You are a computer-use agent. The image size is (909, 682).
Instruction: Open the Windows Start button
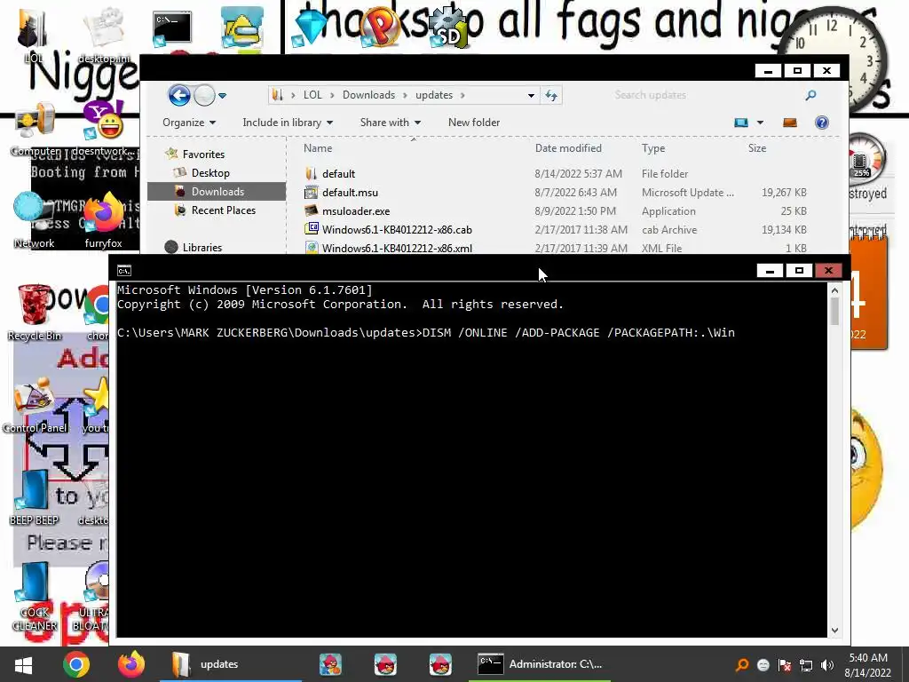(23, 664)
